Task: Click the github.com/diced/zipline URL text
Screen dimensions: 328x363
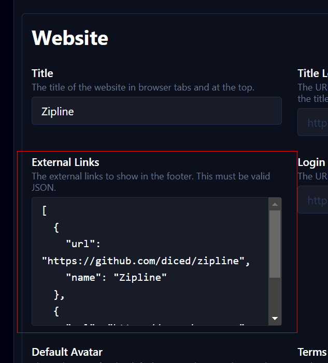Action: (x=146, y=261)
